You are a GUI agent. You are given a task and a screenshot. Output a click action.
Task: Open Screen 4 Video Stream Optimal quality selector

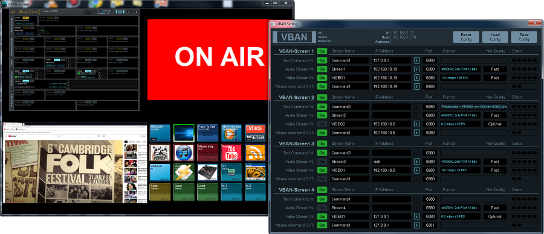coord(494,217)
